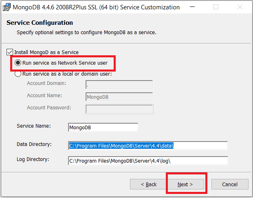Uncheck Install MongoD as a Service
Viewport: 253px width, 198px height.
[x=10, y=52]
